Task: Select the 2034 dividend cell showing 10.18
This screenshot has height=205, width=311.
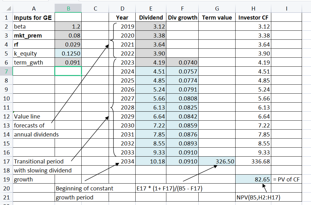Action: [151, 161]
